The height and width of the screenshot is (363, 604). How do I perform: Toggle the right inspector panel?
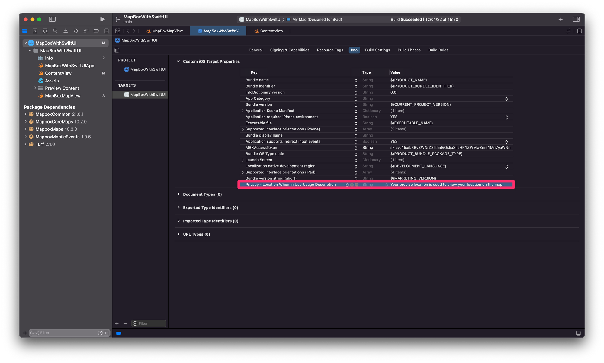pyautogui.click(x=576, y=19)
